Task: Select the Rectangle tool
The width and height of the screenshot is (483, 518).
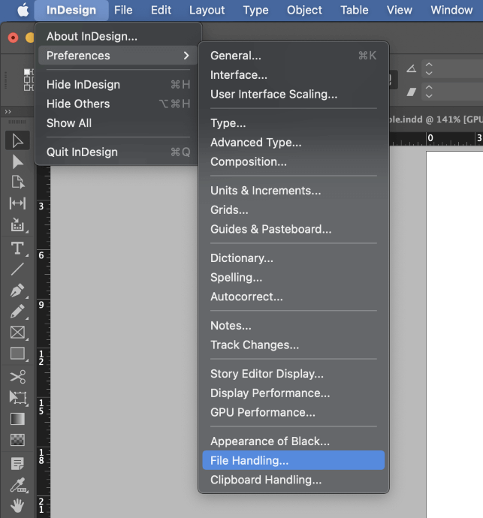Action: click(x=17, y=353)
